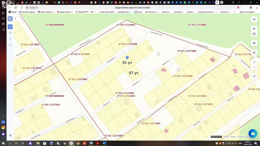Open Task View on the taskbar
The image size is (260, 146).
coord(23,143)
